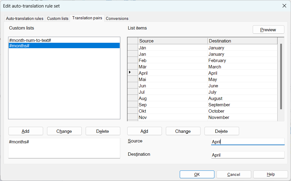
Task: Cancel the rule set dialog
Action: coord(234,174)
